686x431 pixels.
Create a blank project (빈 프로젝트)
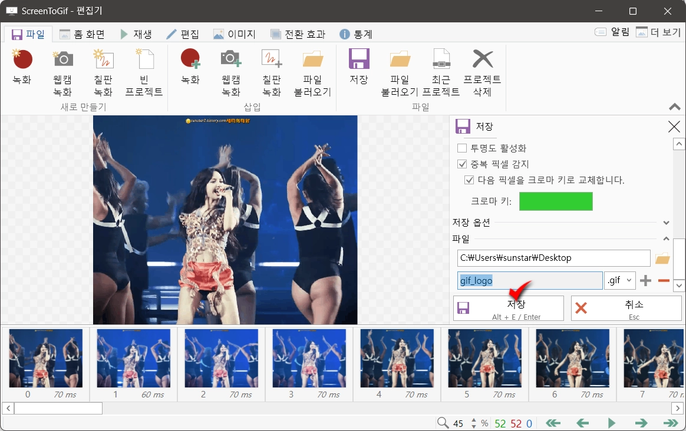click(x=144, y=72)
